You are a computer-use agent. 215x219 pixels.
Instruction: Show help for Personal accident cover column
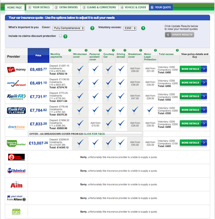(100, 50)
